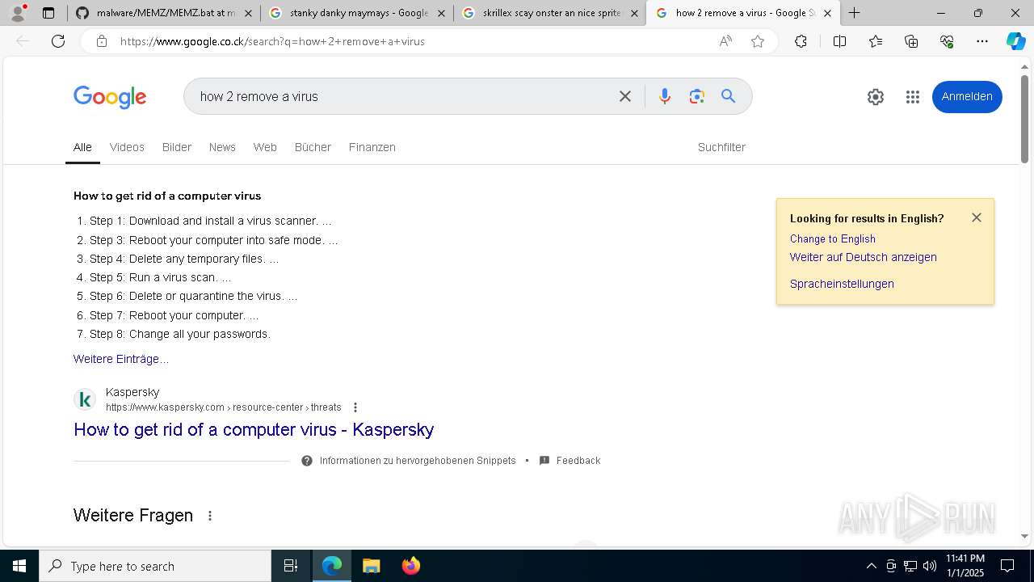The image size is (1034, 582).
Task: Click Weiter auf Deutsch anzeigen
Action: pyautogui.click(x=864, y=257)
